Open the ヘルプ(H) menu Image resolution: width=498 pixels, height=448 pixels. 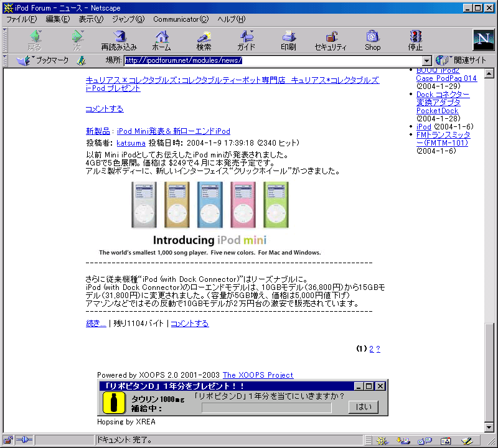point(231,19)
